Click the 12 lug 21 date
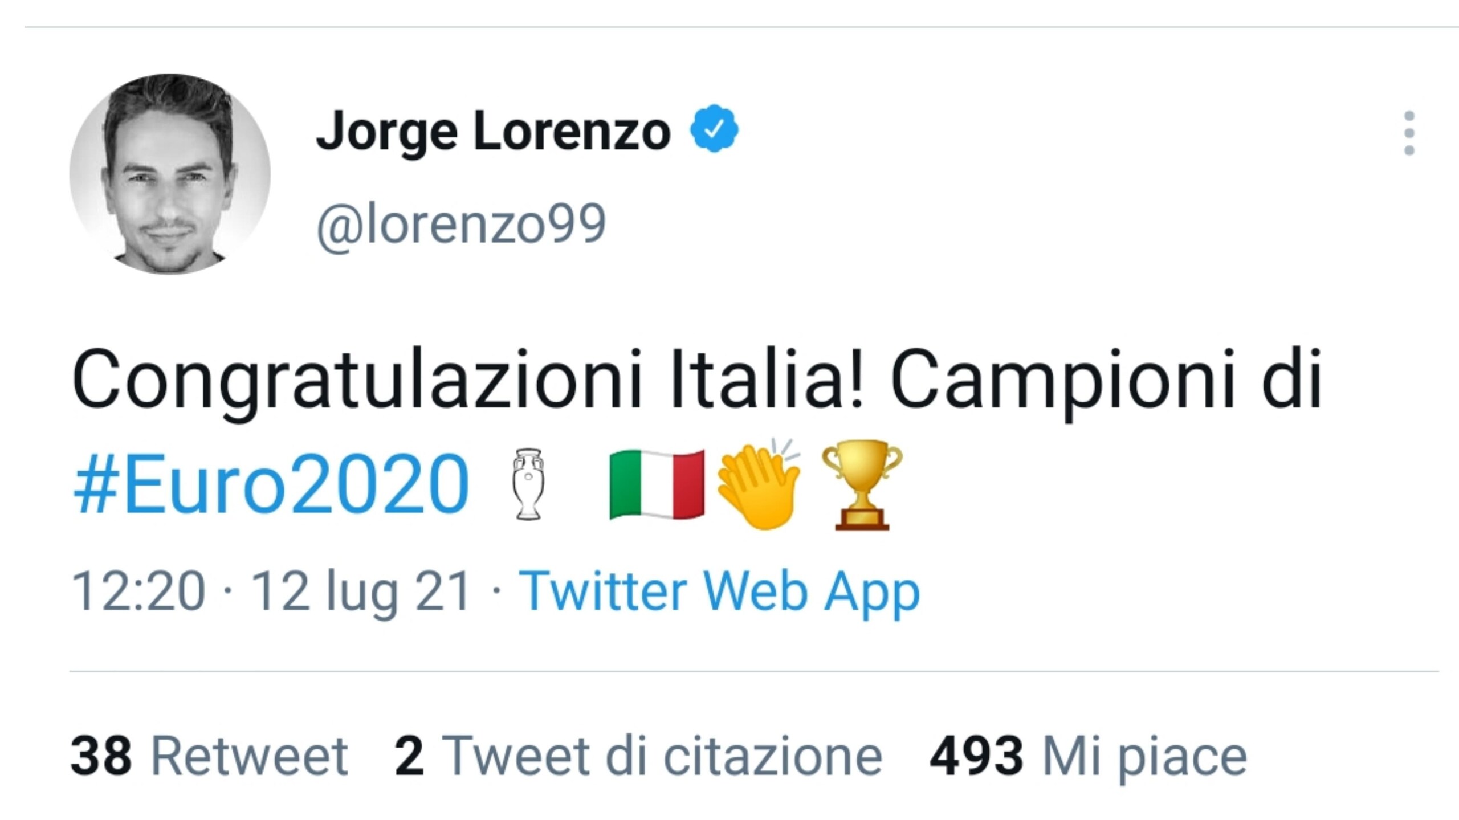The width and height of the screenshot is (1459, 820). pyautogui.click(x=361, y=591)
